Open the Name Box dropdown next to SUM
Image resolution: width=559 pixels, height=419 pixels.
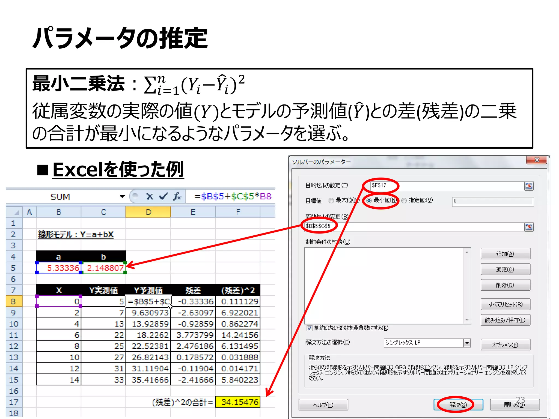(122, 196)
